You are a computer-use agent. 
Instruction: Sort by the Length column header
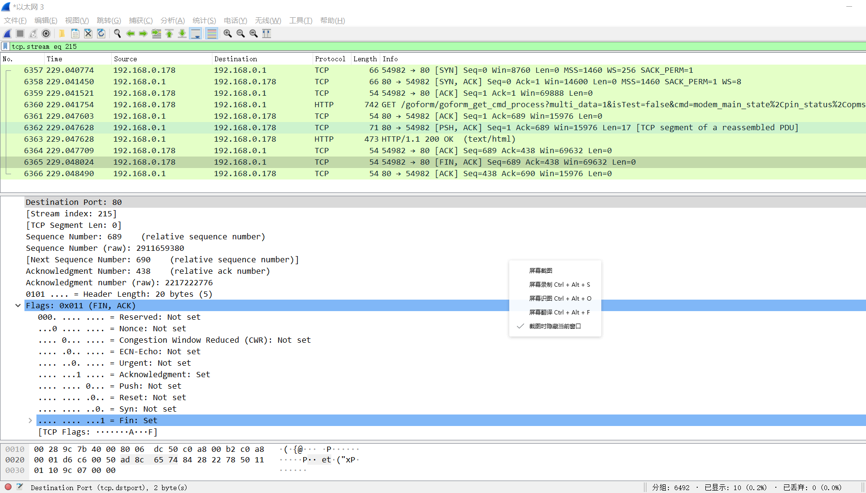point(365,59)
